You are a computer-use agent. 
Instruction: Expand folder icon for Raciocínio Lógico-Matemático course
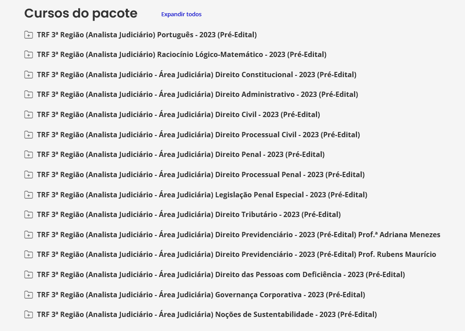click(x=29, y=55)
